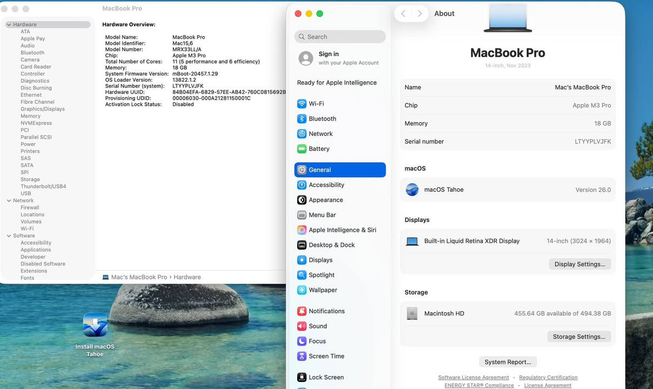The image size is (653, 389).
Task: Select the Screen Time hourglass icon
Action: (302, 357)
